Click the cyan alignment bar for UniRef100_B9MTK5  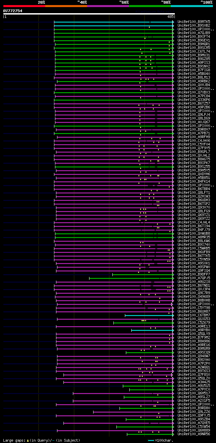[114, 22]
